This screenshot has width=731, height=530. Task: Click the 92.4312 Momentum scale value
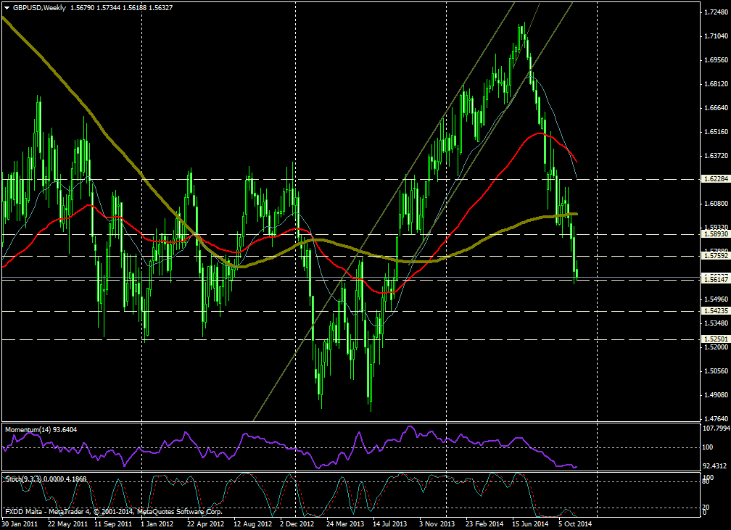[715, 465]
